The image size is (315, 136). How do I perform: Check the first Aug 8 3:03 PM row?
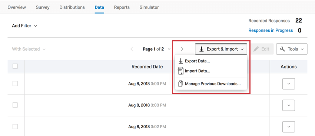[x=15, y=84]
